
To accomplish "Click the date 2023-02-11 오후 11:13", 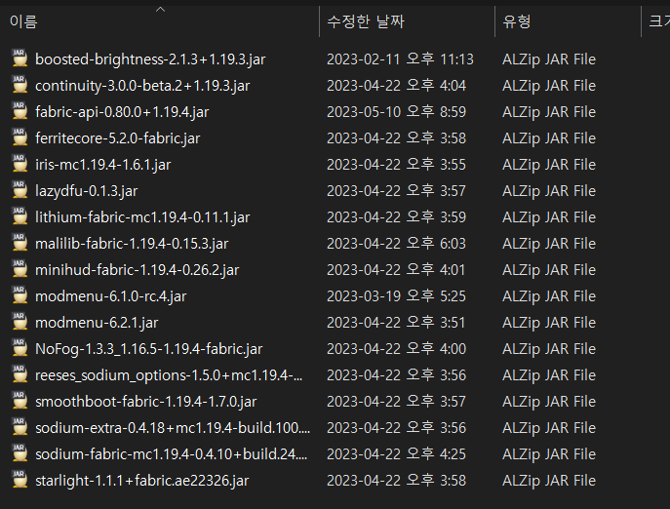I will 400,59.
